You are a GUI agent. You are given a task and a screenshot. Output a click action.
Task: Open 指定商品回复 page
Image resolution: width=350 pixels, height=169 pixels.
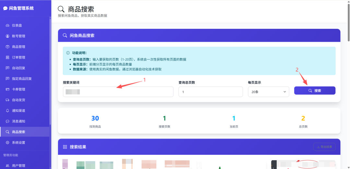(x=25, y=79)
